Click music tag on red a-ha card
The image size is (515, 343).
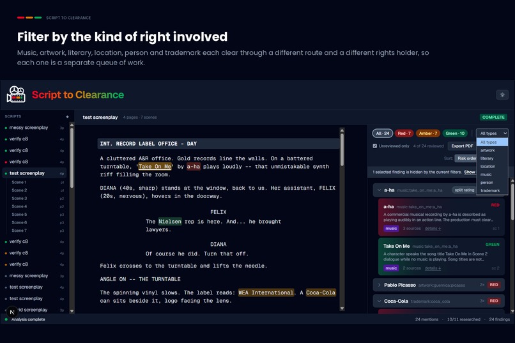click(x=391, y=229)
